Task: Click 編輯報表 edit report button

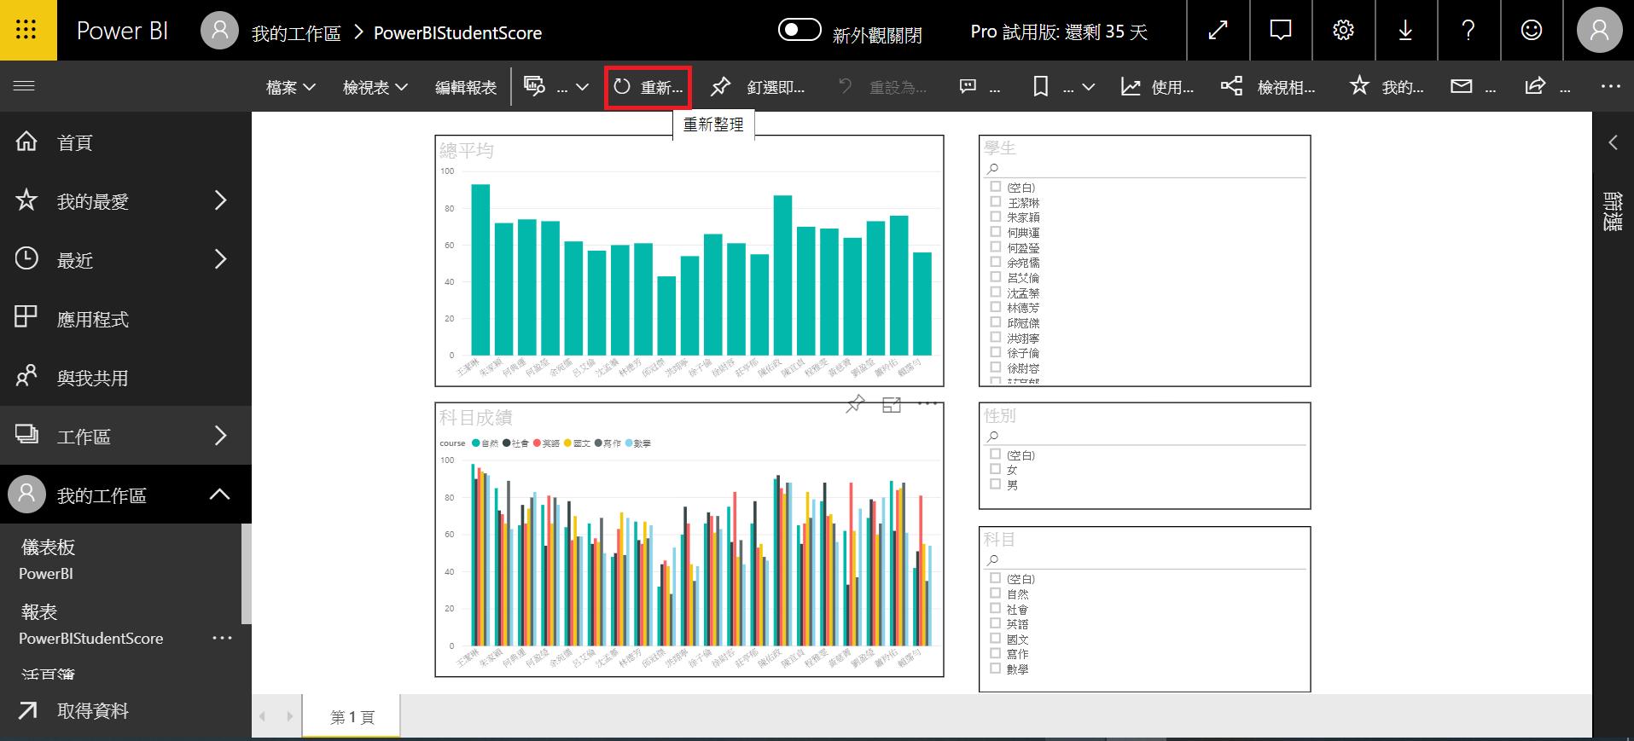Action: tap(466, 87)
